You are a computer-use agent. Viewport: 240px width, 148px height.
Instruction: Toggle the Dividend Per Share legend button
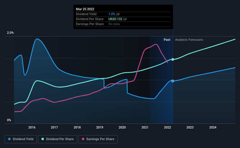[58, 139]
